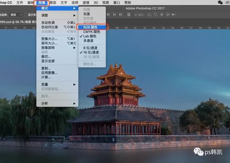
Task: Expand the 调整 submenu
Action: click(57, 15)
